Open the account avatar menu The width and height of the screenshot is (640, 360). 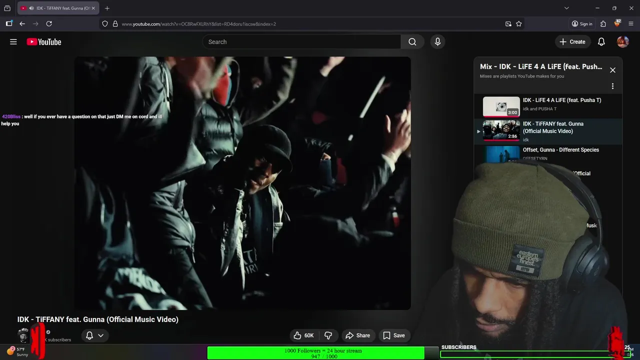pyautogui.click(x=623, y=42)
